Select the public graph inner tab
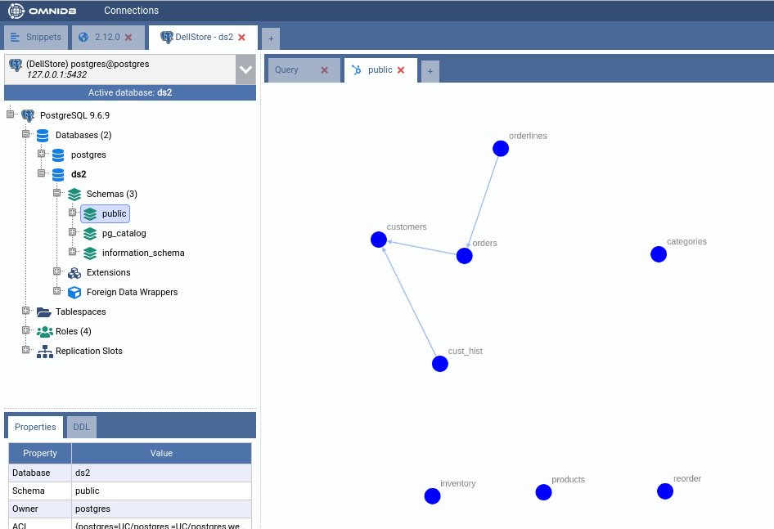Viewport: 774px width, 529px height. point(380,70)
